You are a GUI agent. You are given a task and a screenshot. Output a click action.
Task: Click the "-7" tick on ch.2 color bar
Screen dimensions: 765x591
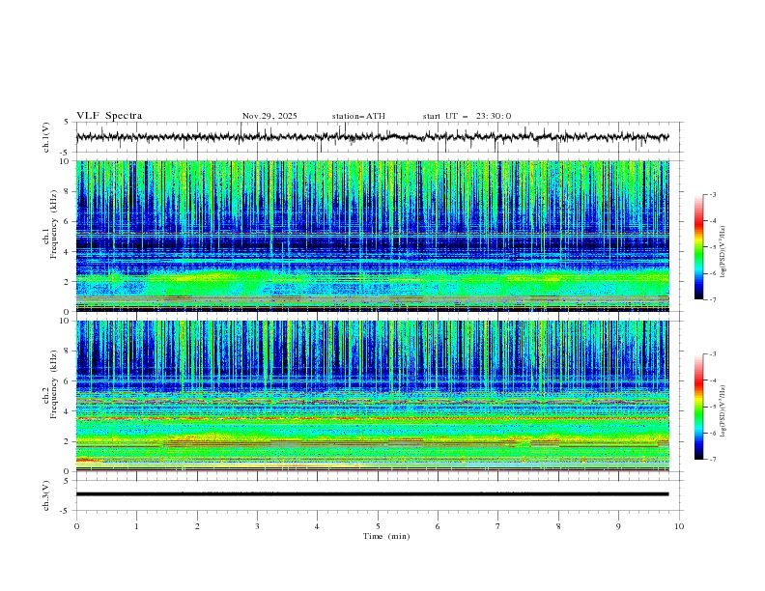[x=712, y=460]
